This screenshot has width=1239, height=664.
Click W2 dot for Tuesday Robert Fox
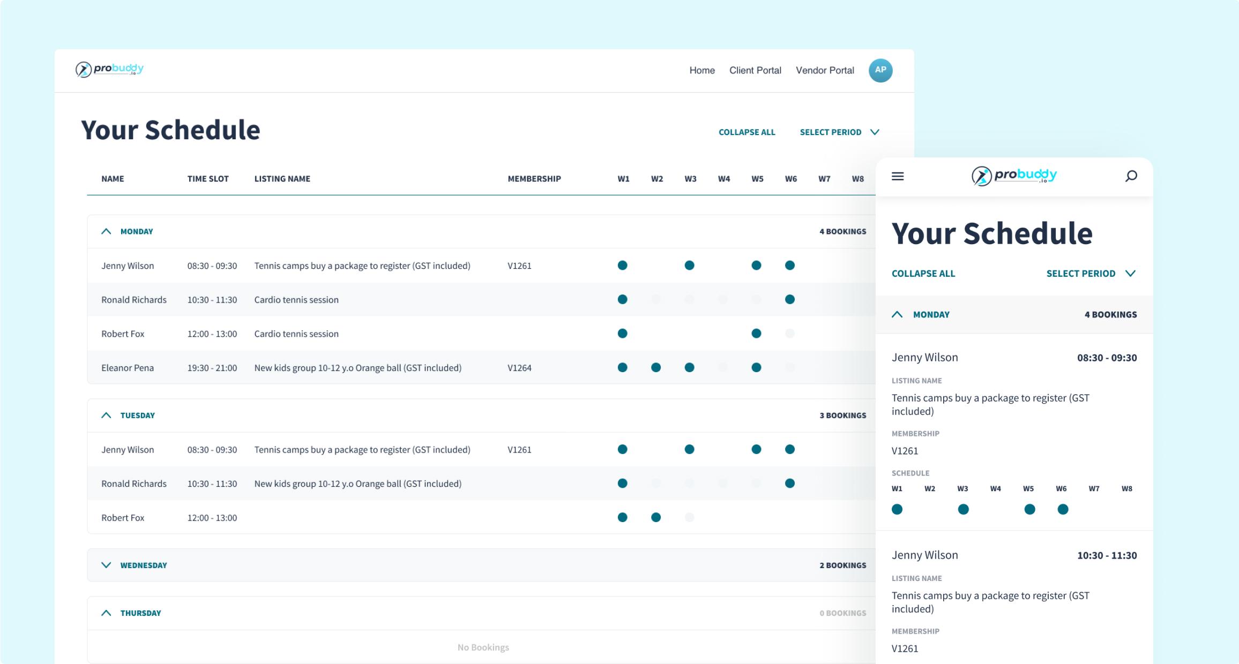point(655,517)
